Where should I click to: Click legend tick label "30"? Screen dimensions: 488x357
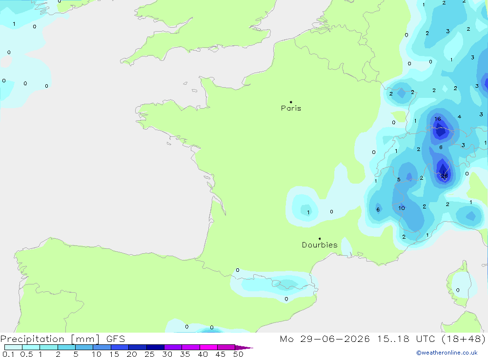167,354
